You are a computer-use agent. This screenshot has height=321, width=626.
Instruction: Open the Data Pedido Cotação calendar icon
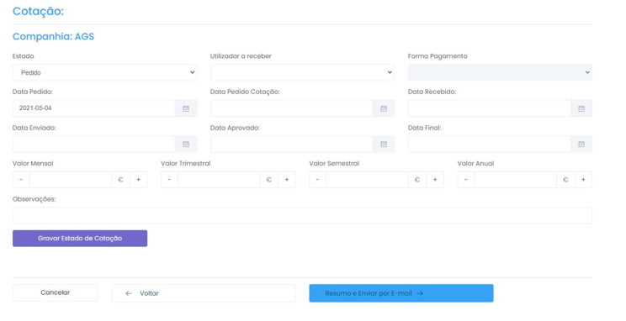tap(384, 108)
